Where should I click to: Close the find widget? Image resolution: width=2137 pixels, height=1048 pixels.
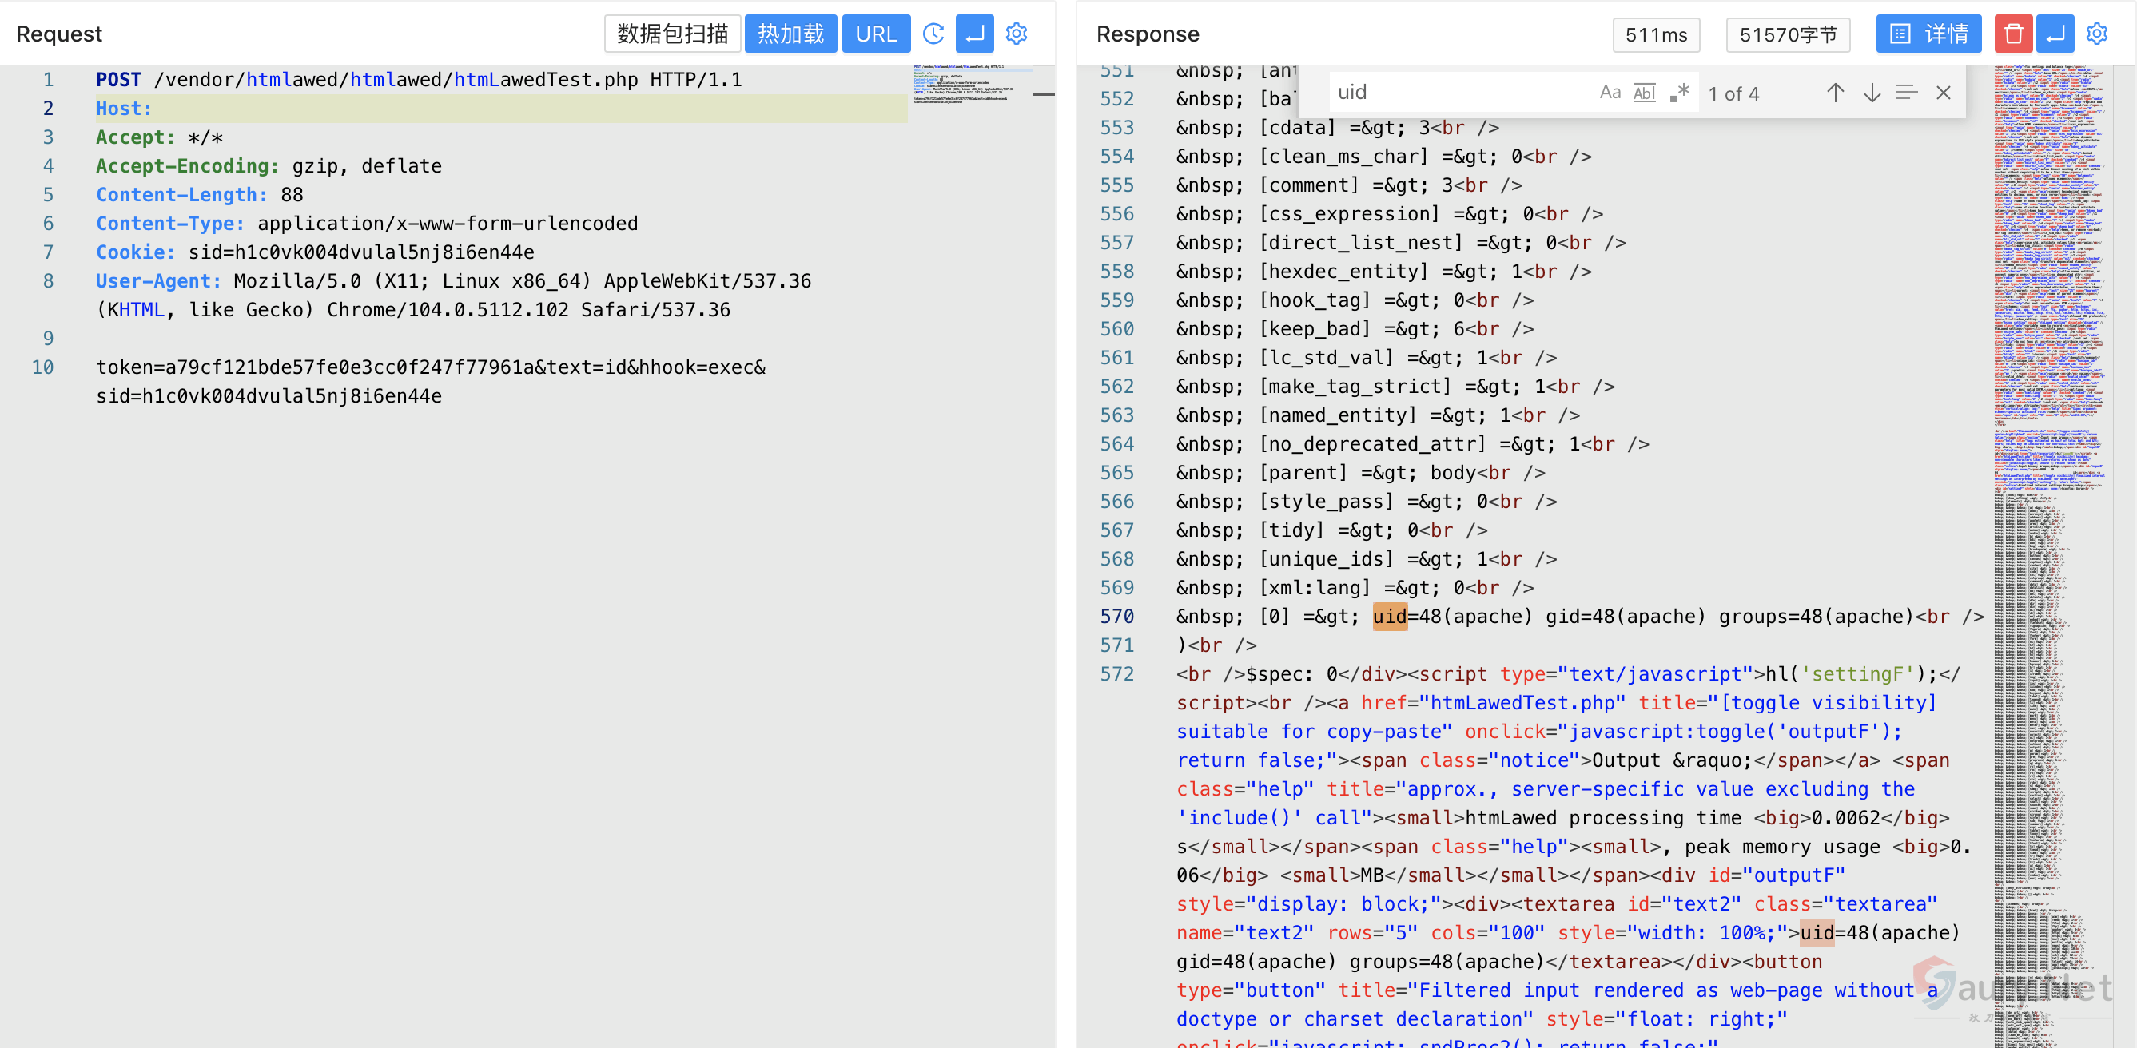coord(1943,93)
